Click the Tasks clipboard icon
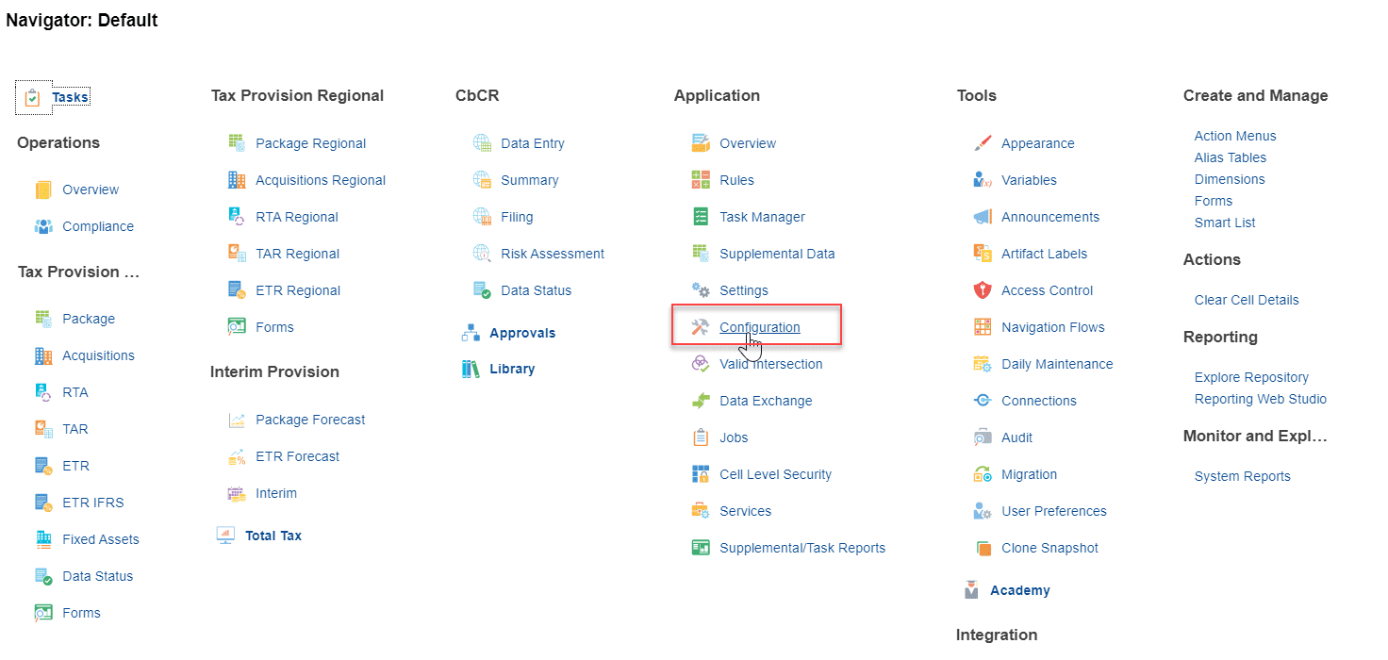The height and width of the screenshot is (660, 1388). (x=33, y=97)
